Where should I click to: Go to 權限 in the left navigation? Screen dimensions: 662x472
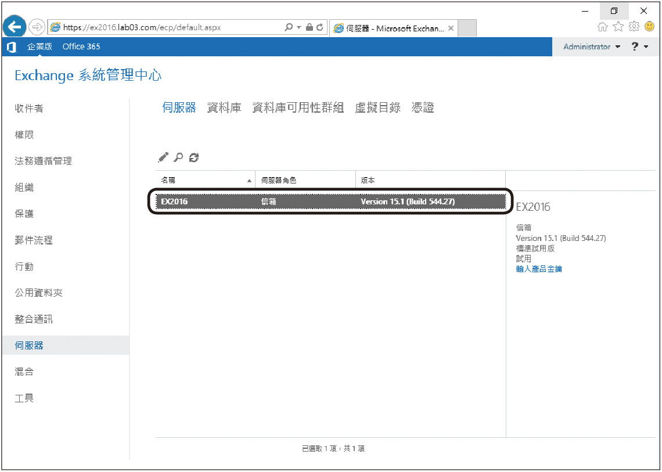pos(24,135)
